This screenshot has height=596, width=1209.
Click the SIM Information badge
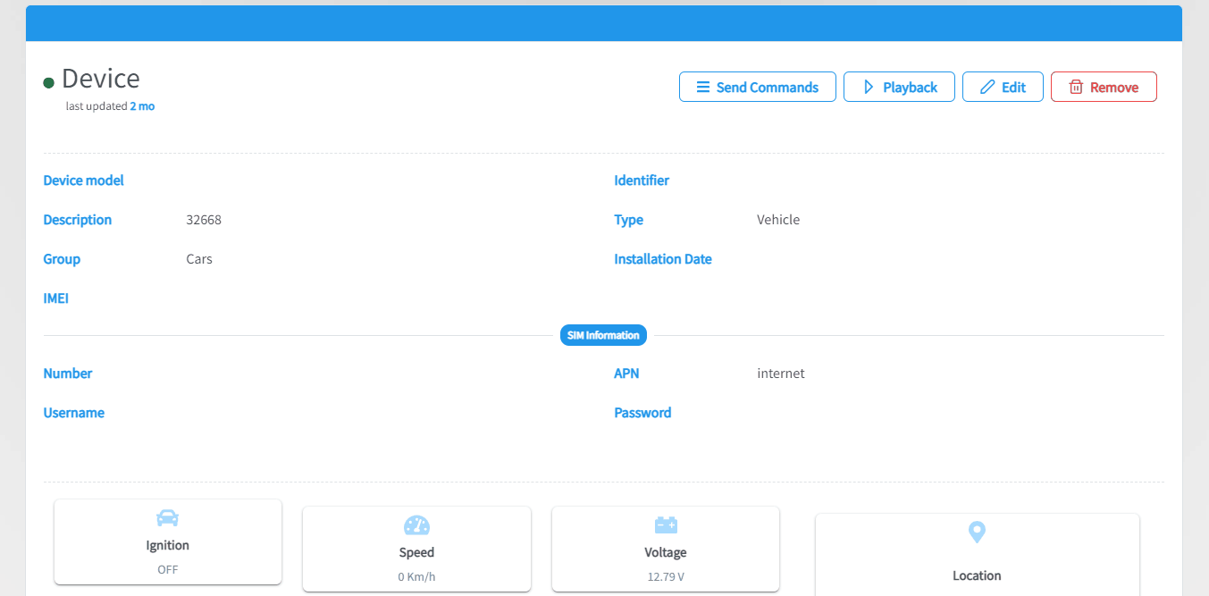[603, 336]
